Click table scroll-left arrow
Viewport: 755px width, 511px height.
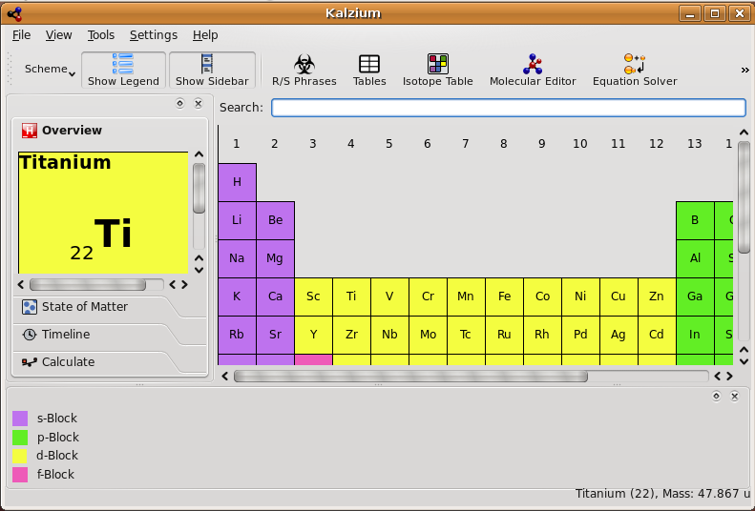pyautogui.click(x=225, y=376)
